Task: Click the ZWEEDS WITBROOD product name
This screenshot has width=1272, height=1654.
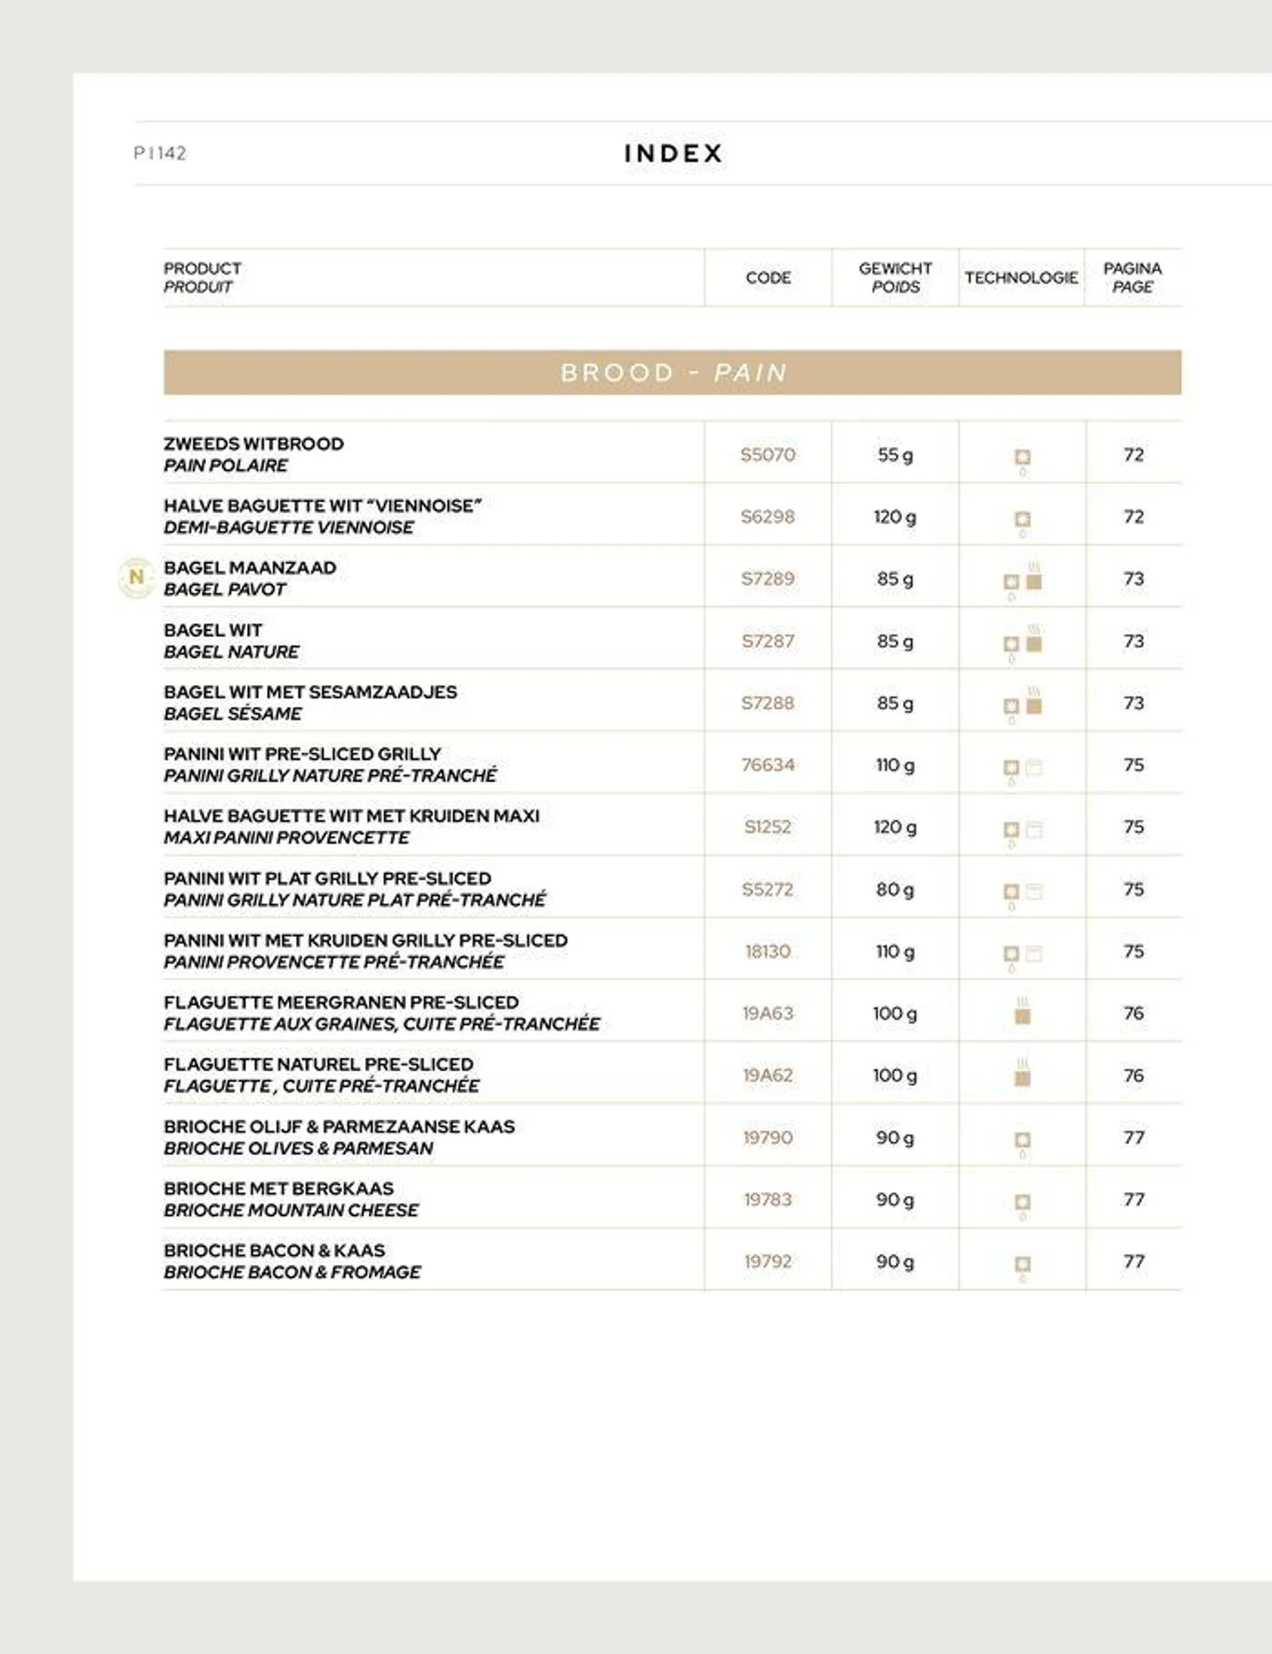Action: 254,444
